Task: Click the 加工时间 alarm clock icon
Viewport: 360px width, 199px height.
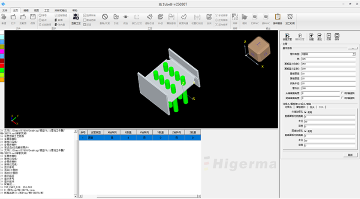Action: click(290, 18)
